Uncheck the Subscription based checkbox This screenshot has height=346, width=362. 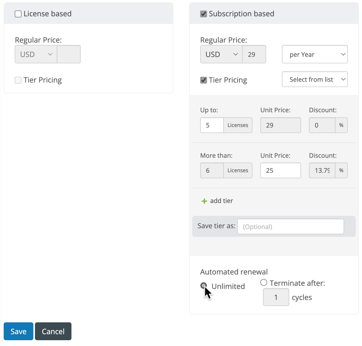(204, 14)
